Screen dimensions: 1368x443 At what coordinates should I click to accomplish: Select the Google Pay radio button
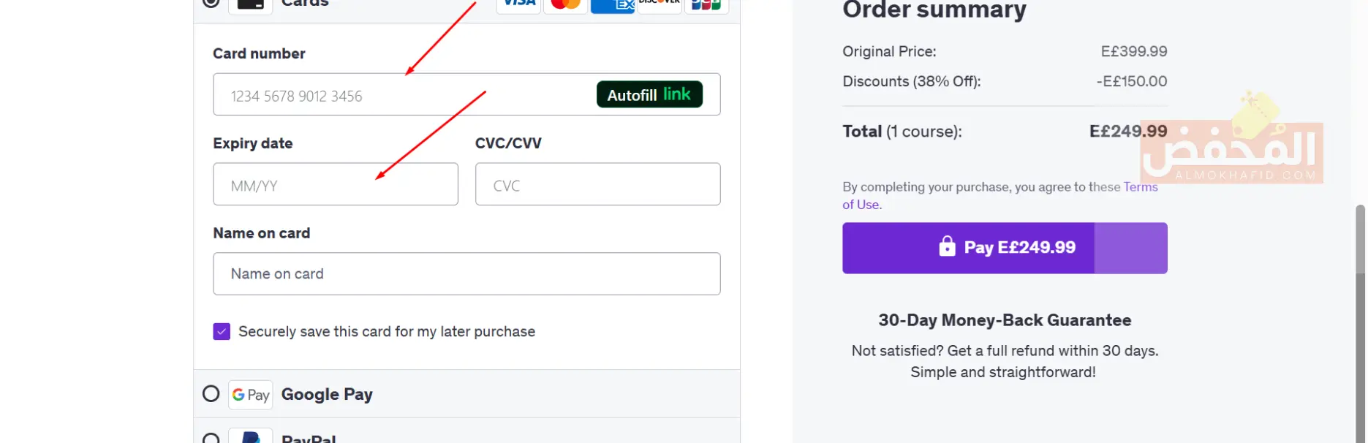(211, 394)
